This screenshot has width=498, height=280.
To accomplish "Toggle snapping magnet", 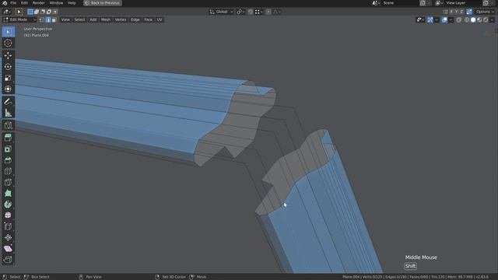I will (251, 12).
